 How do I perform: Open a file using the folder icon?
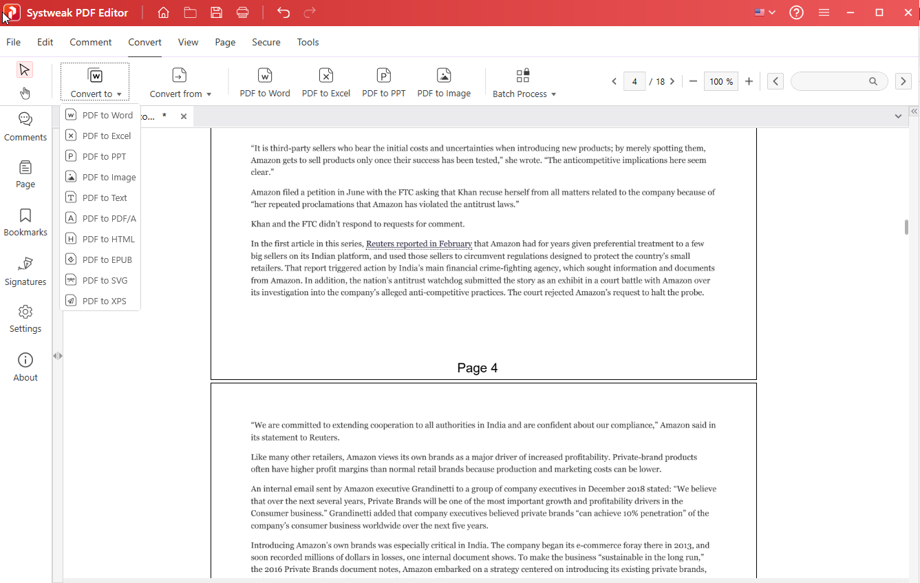tap(191, 12)
